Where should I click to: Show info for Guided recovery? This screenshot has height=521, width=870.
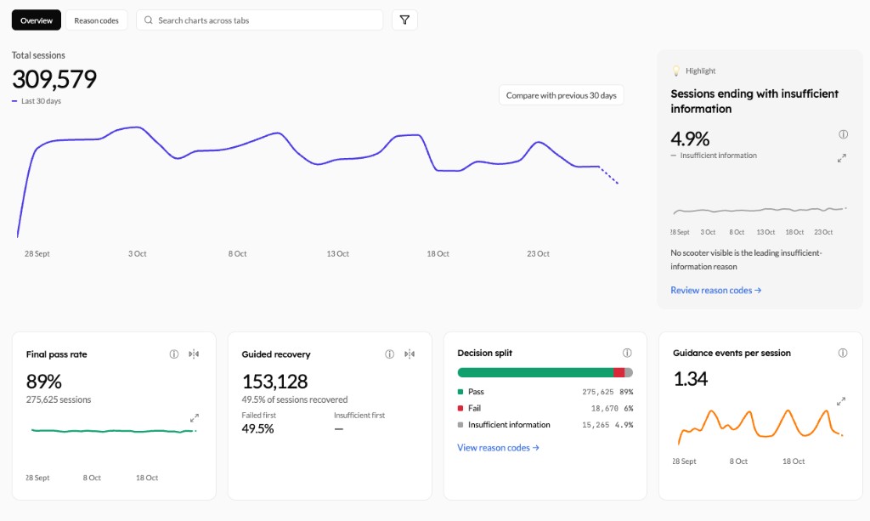click(x=389, y=354)
